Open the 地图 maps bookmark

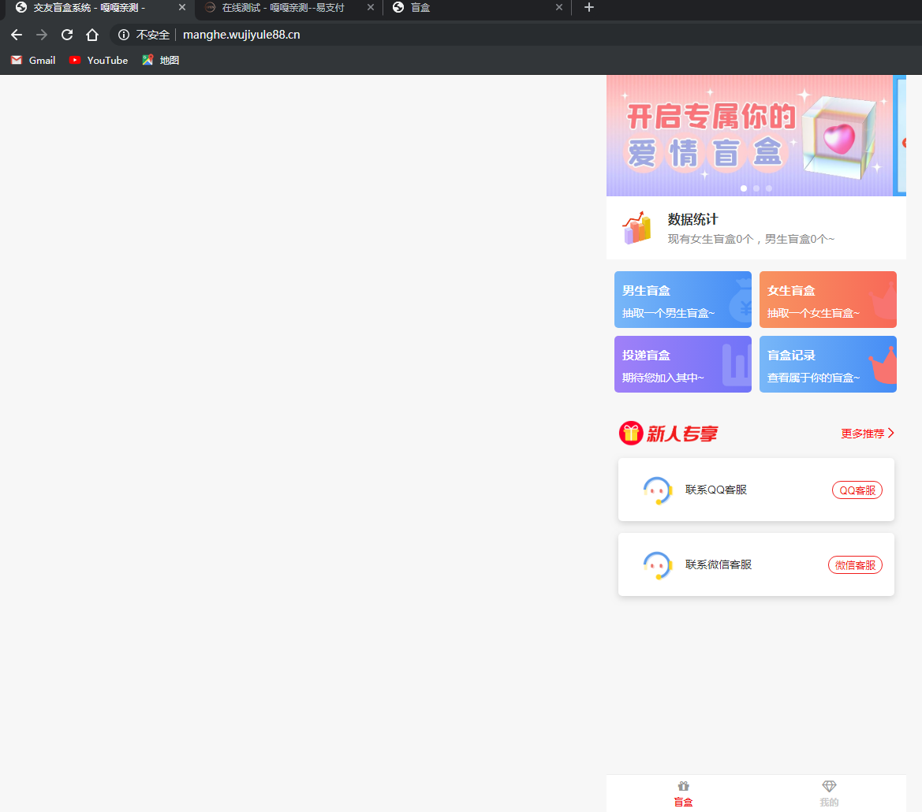click(x=161, y=60)
